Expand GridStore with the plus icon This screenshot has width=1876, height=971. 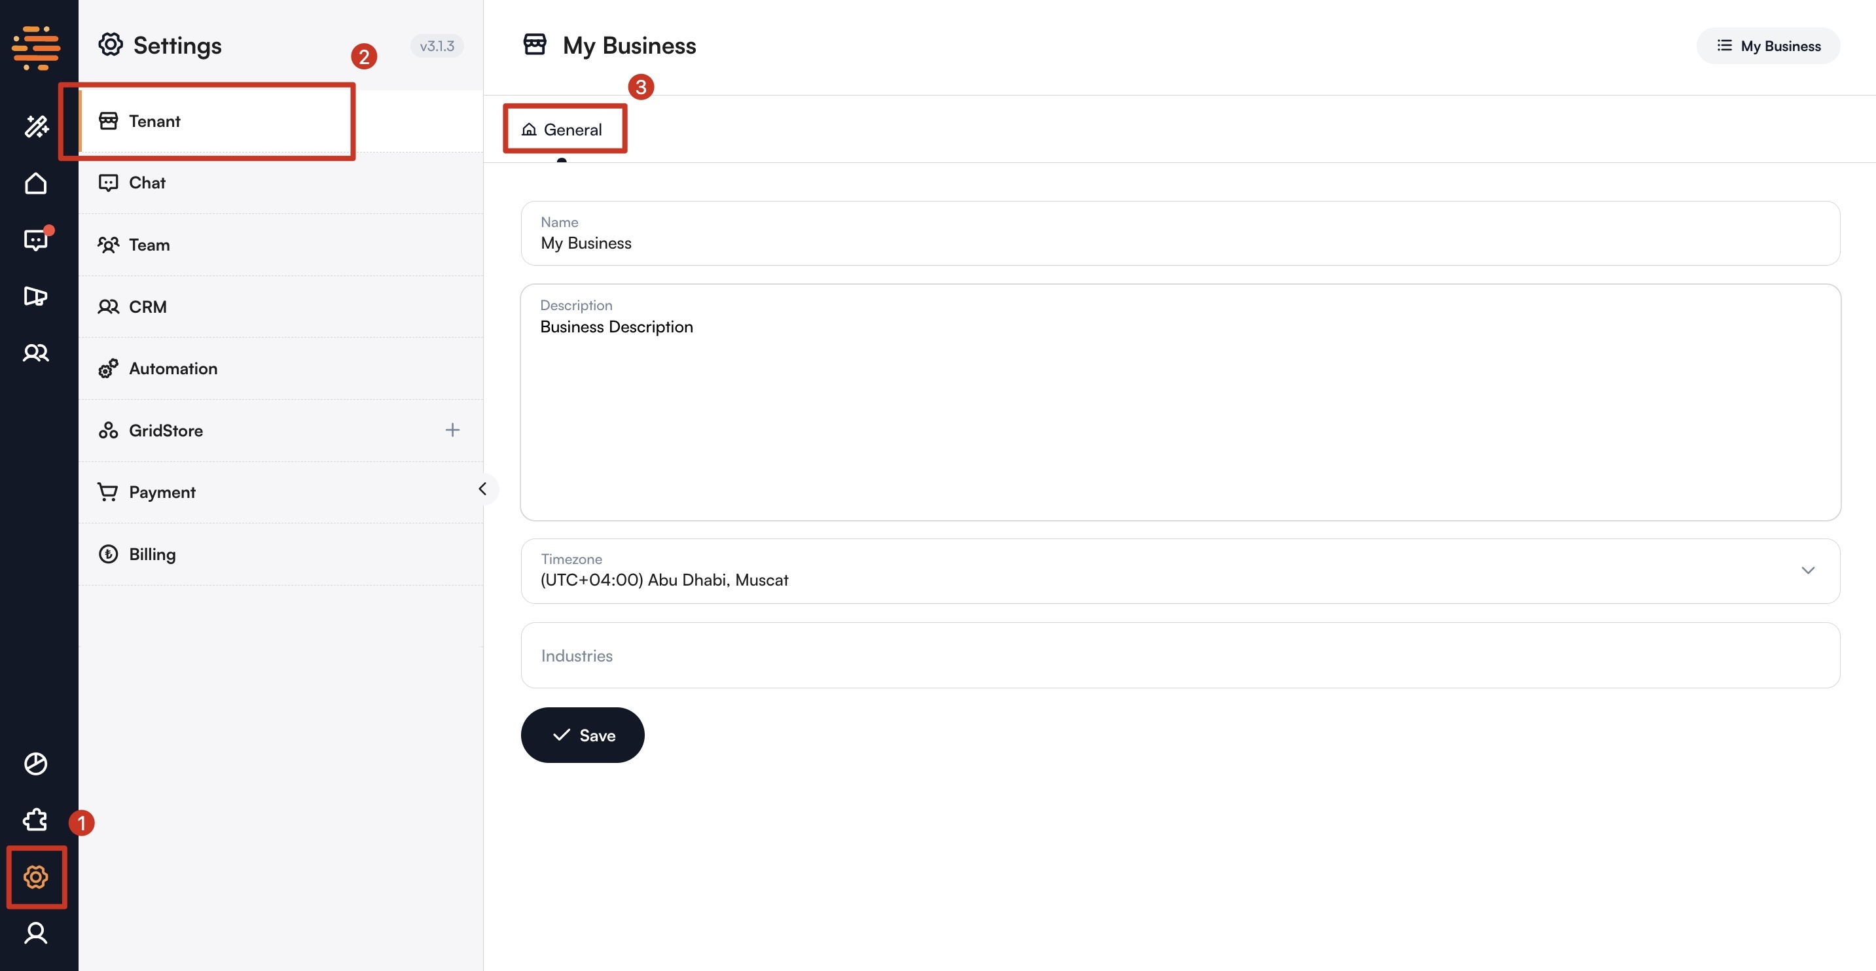click(x=452, y=430)
